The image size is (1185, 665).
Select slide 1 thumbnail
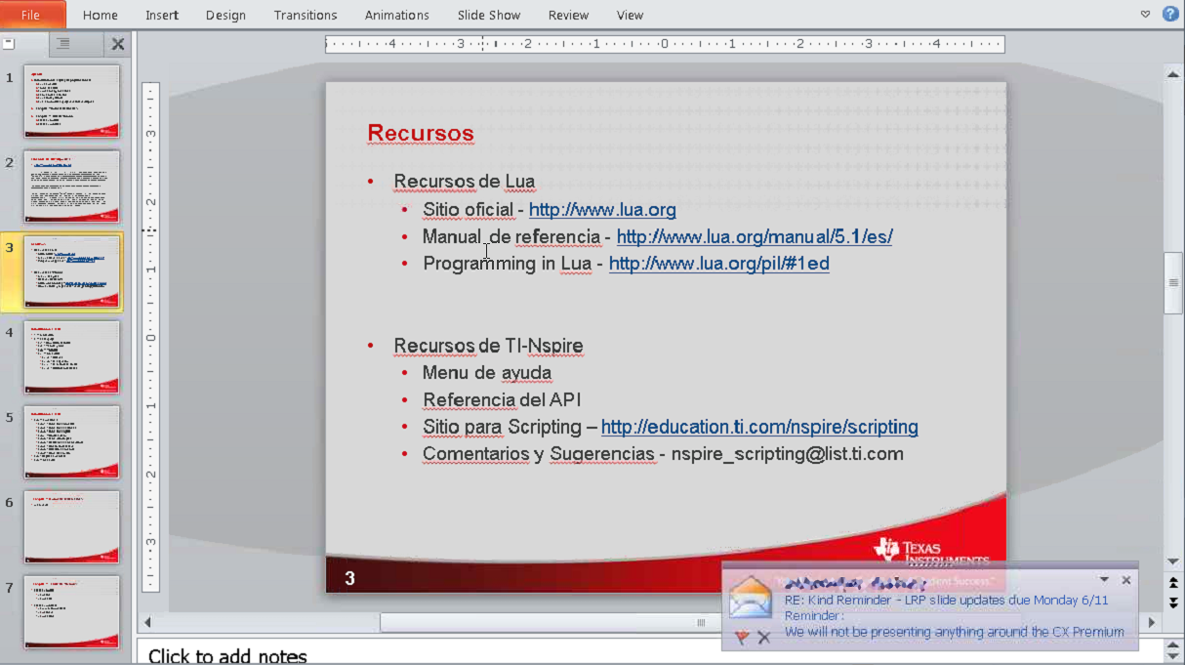click(72, 102)
